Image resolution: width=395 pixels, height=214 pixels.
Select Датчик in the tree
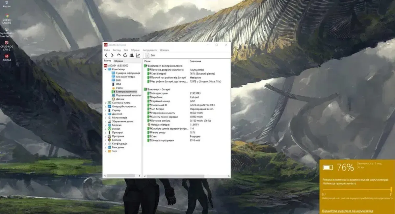coord(120,99)
